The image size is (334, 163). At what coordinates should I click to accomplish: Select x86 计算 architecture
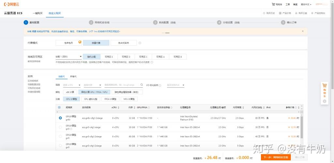pos(70,92)
